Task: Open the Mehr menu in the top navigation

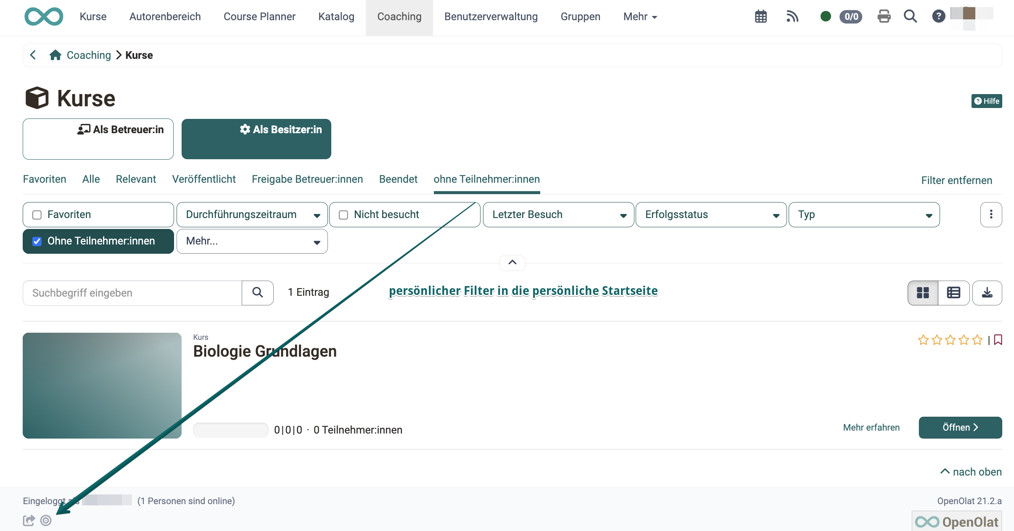Action: point(640,16)
